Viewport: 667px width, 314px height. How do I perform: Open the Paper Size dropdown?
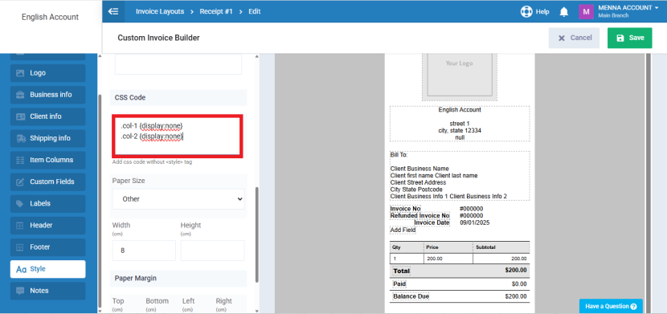click(x=178, y=199)
